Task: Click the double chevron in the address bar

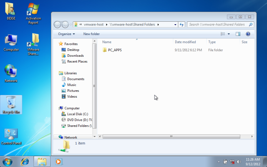Action: point(81,24)
